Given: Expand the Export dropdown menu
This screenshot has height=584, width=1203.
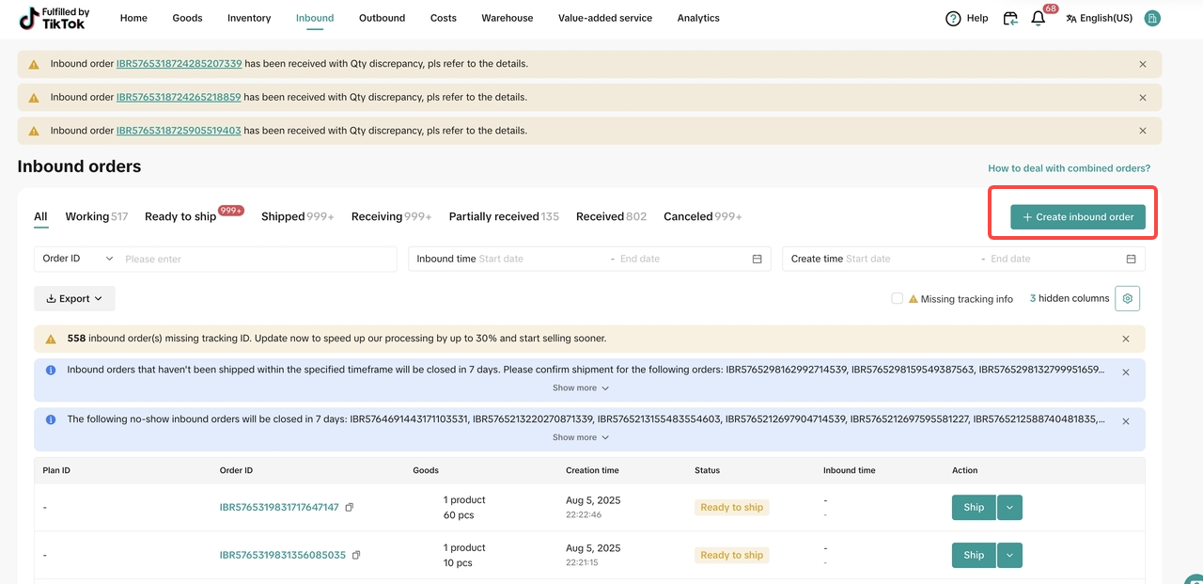Looking at the screenshot, I should click(x=74, y=298).
